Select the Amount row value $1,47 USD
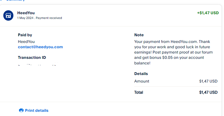This screenshot has height=116, width=224. point(208,81)
